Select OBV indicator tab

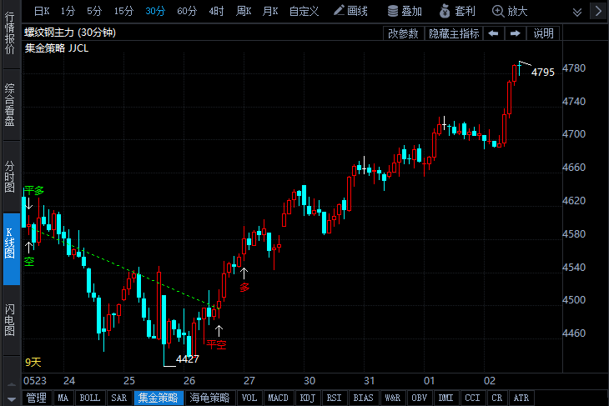pyautogui.click(x=419, y=398)
